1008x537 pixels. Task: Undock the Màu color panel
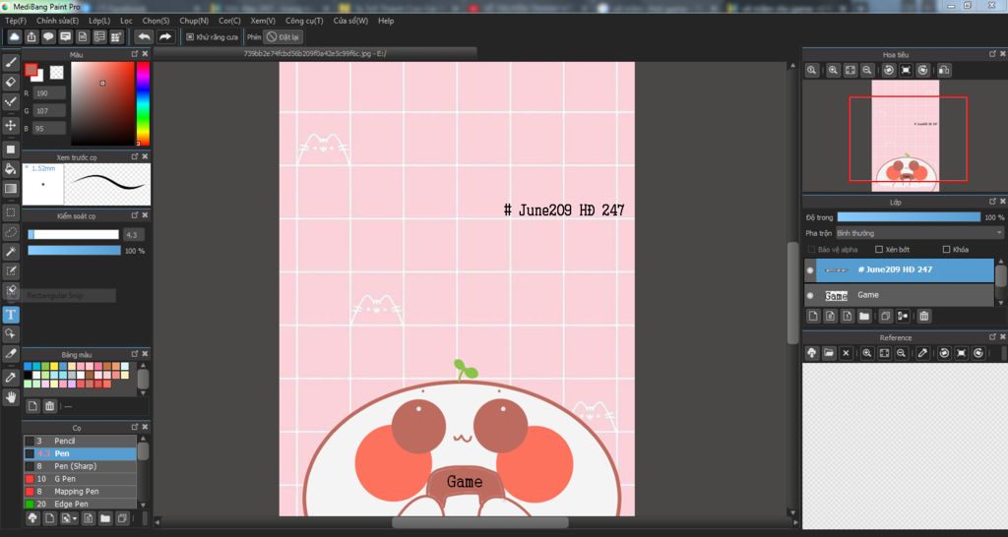[135, 54]
